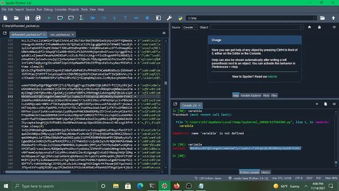Step into function debug icon
This screenshot has height=191, width=339.
click(x=114, y=18)
